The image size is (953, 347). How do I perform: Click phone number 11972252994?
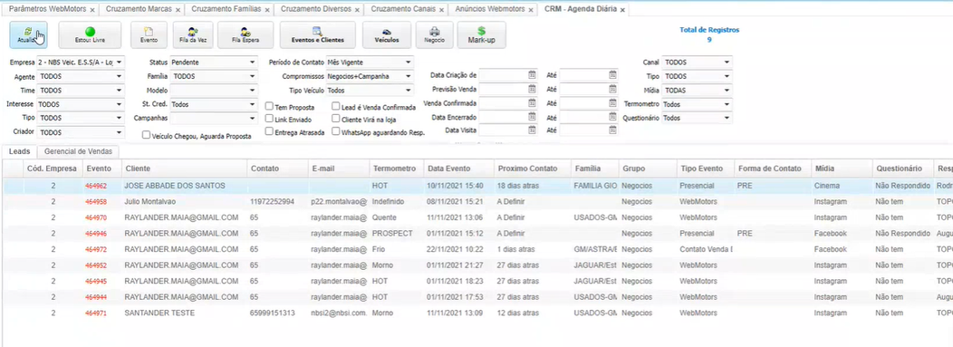point(273,201)
